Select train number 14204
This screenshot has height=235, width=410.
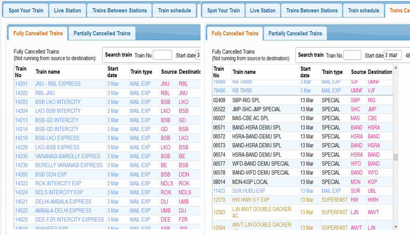(x=21, y=111)
